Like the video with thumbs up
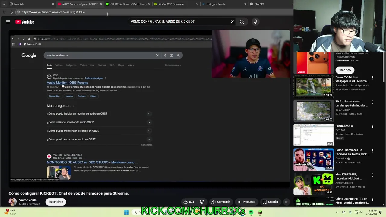The width and height of the screenshot is (386, 217). pyautogui.click(x=189, y=202)
